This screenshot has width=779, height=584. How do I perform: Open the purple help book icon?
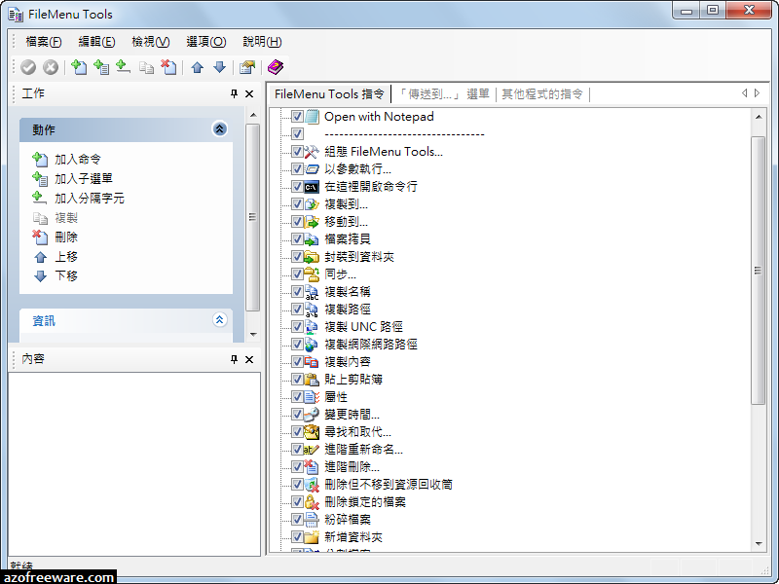[x=275, y=67]
